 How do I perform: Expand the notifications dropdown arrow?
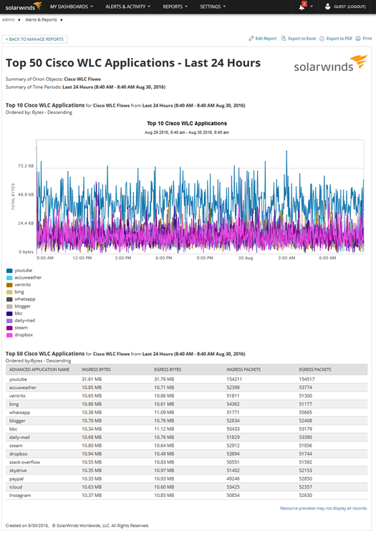[312, 6]
